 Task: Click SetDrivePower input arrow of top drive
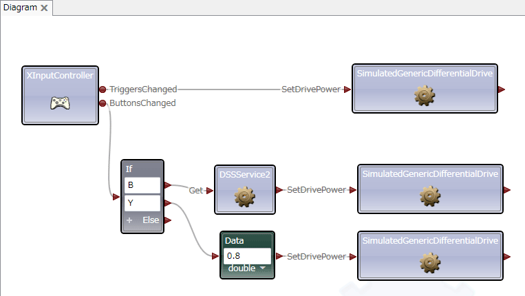347,89
